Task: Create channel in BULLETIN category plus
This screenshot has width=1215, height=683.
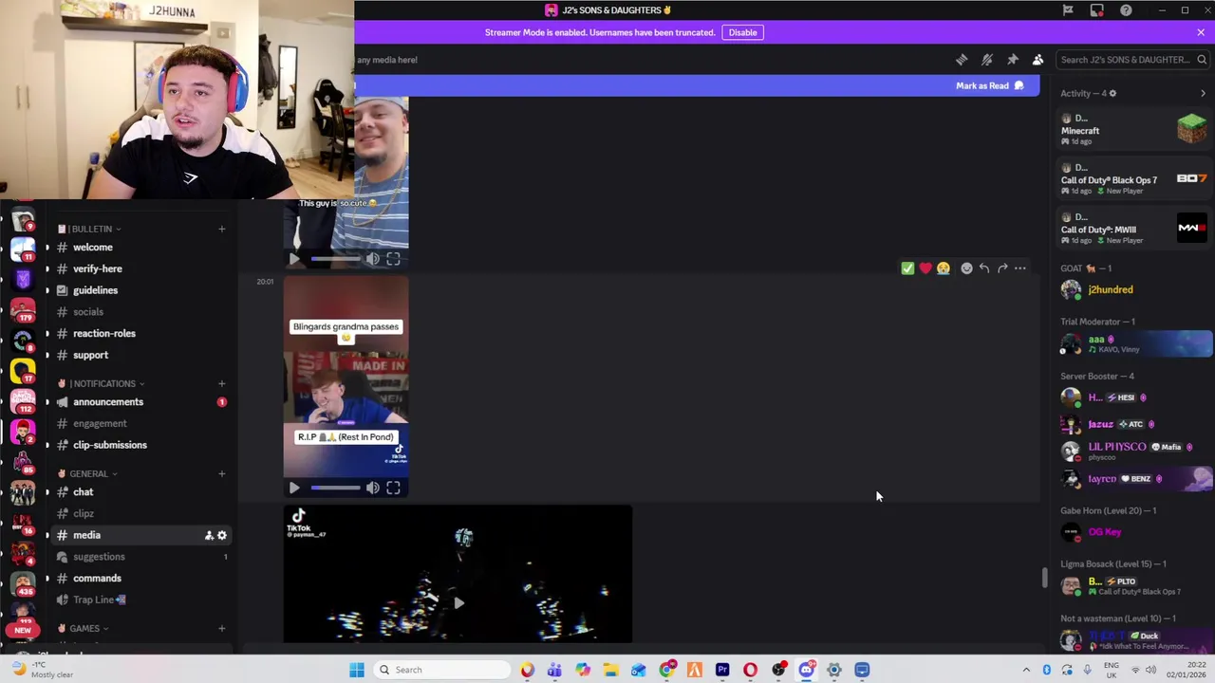Action: (x=221, y=229)
